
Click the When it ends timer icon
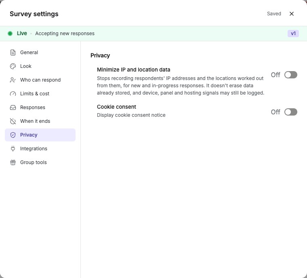tap(13, 121)
